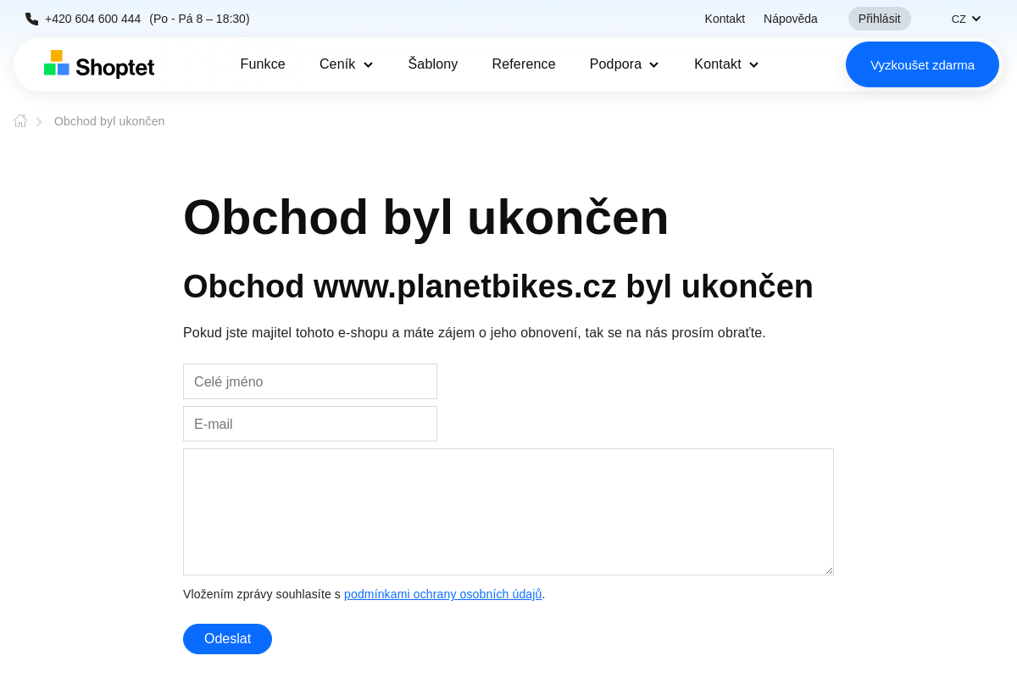Screen dimensions: 1017x678
Task: Click the Přihlásit button
Action: [x=879, y=18]
